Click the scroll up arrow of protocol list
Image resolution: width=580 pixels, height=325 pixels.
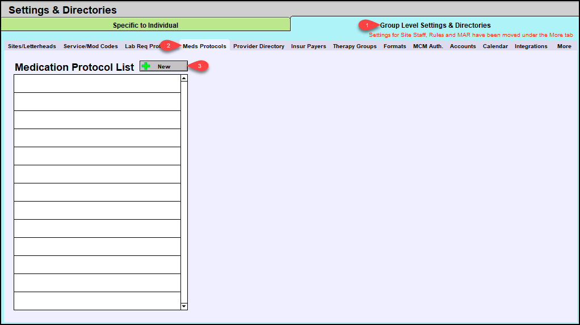point(184,79)
